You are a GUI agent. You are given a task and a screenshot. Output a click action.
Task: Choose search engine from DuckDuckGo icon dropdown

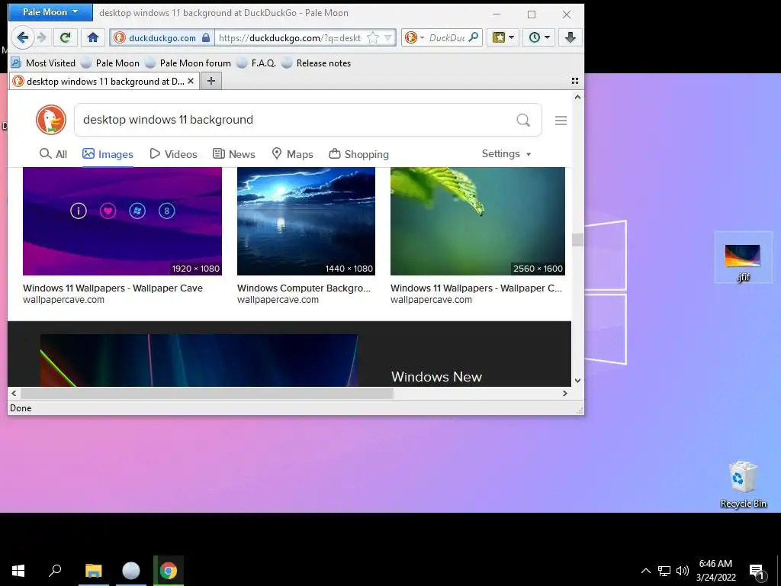[x=414, y=37]
